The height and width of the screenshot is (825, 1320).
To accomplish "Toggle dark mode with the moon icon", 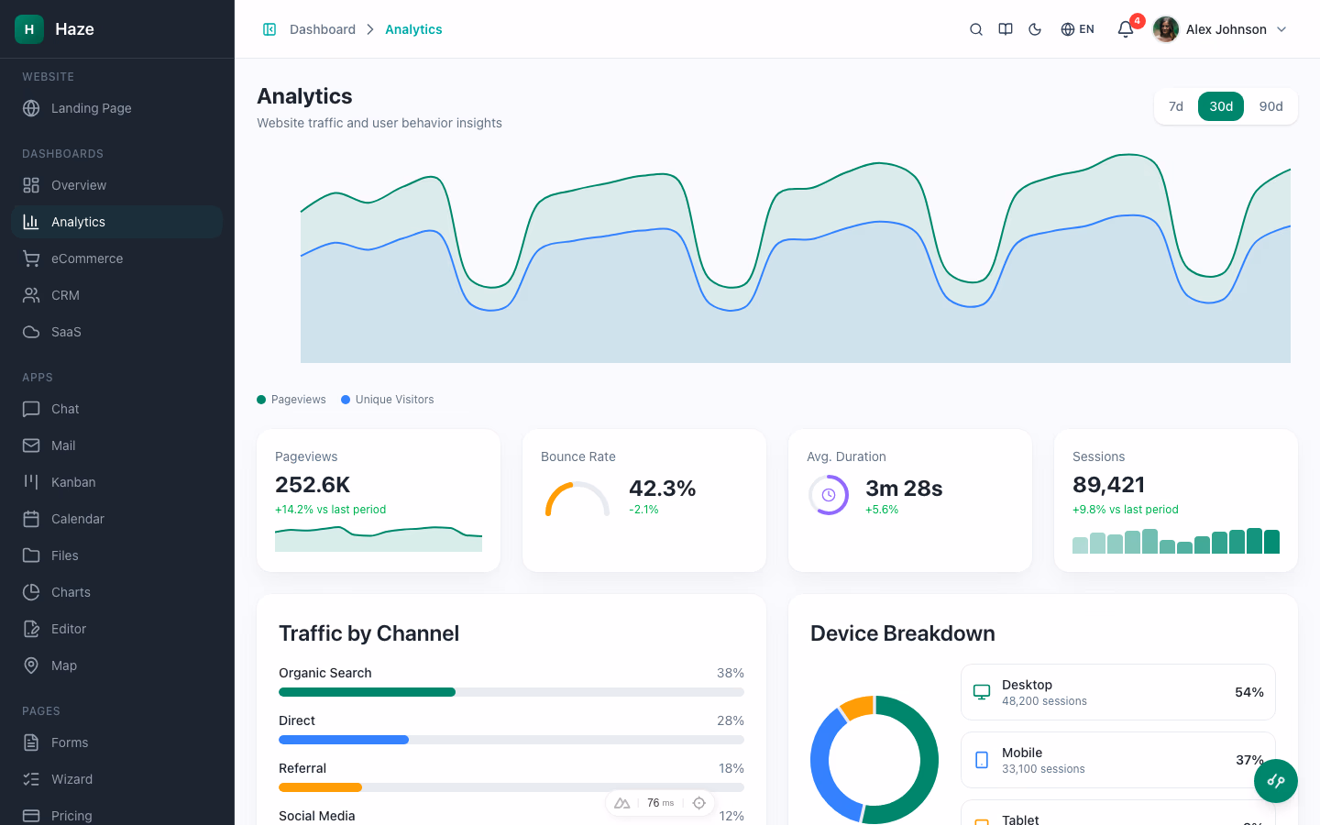I will tap(1035, 28).
